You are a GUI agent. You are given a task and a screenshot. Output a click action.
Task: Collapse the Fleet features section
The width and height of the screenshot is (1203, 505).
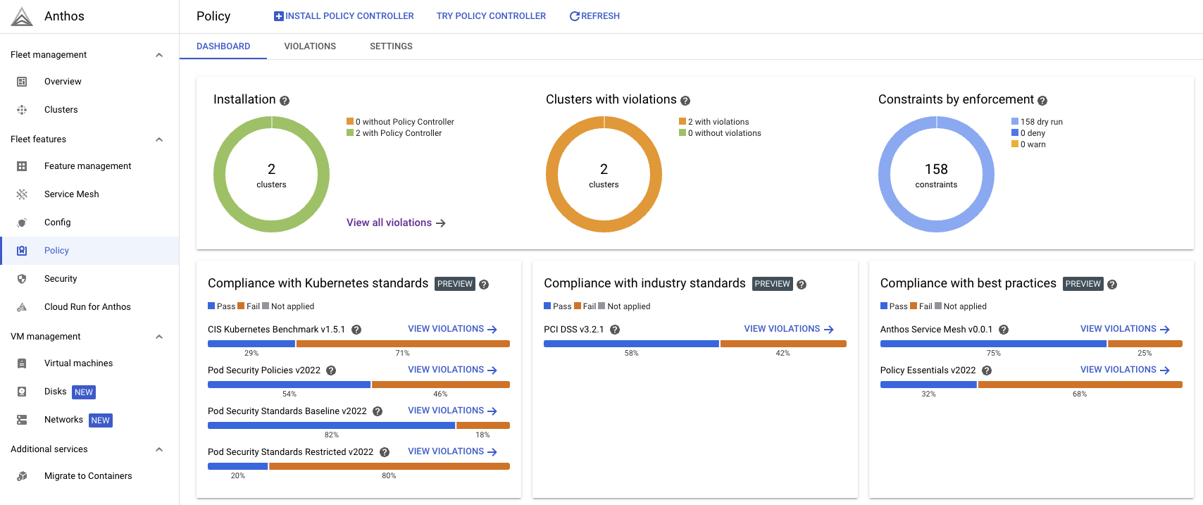click(159, 139)
